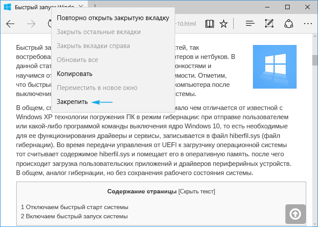Open Reading view with the book icon
This screenshot has height=227, width=318.
[x=210, y=24]
